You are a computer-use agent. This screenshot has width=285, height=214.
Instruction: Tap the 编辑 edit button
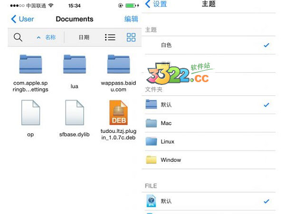131,19
